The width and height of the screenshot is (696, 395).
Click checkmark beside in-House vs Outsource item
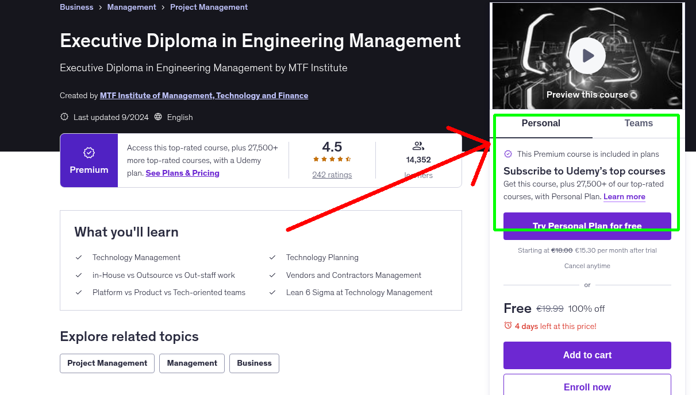point(79,276)
